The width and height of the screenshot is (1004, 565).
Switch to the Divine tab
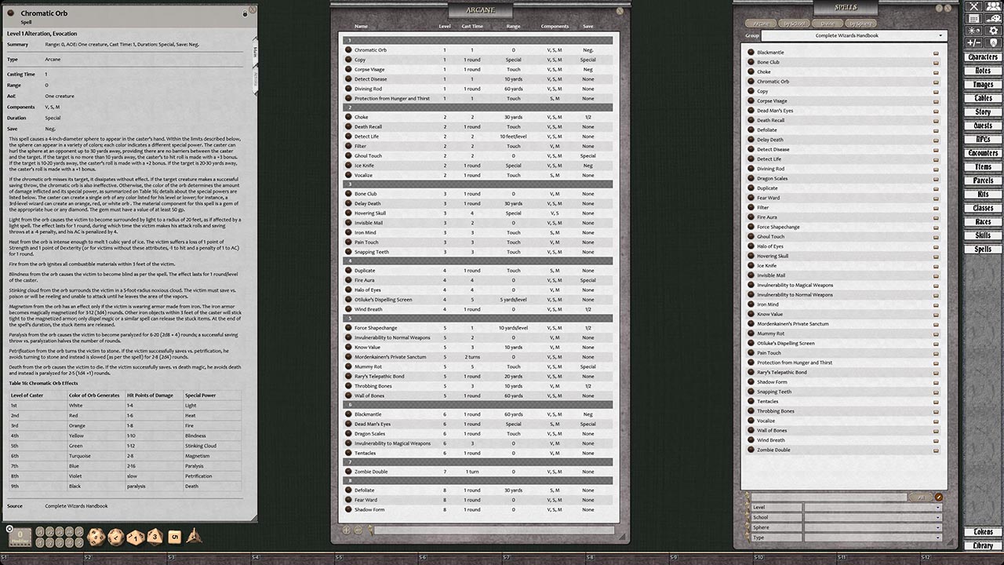[x=829, y=24]
